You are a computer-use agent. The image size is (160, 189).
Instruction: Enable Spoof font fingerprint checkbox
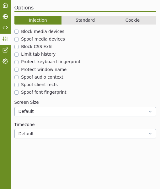(16, 92)
